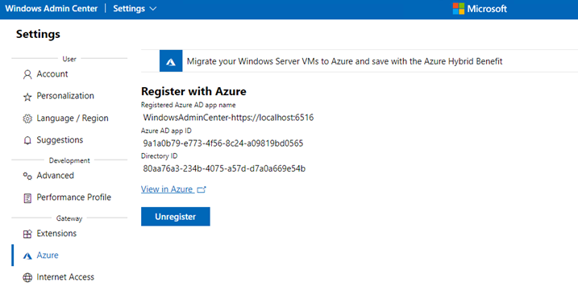Click the Unregister button
The height and width of the screenshot is (295, 578).
(x=176, y=217)
